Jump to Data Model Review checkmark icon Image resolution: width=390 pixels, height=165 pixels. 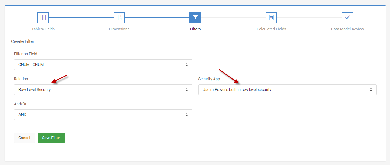(x=347, y=18)
